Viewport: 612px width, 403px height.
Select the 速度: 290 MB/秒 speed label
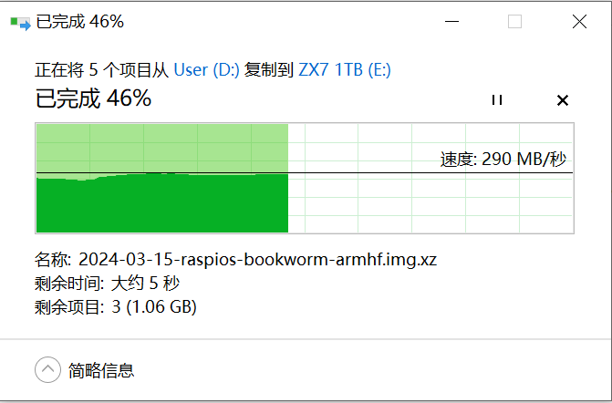503,160
